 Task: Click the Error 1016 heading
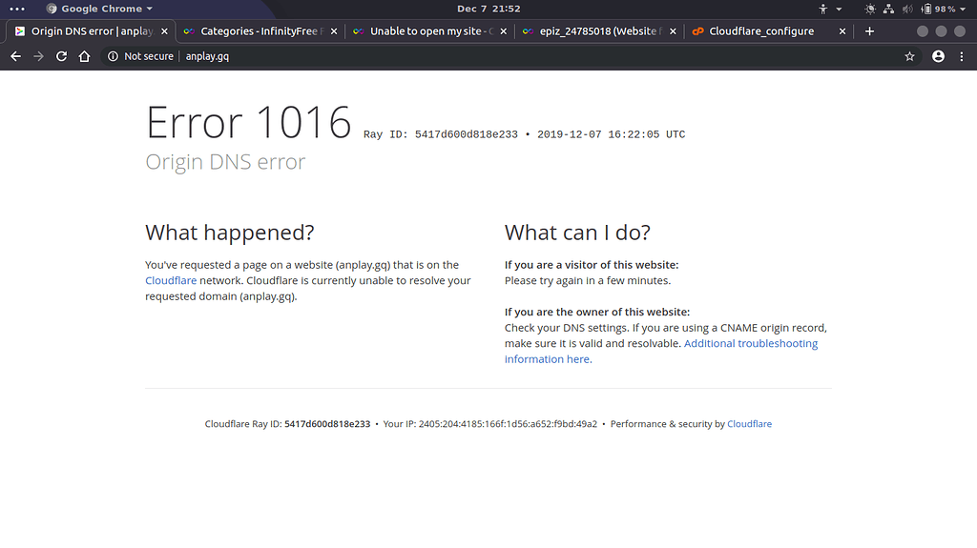(249, 122)
